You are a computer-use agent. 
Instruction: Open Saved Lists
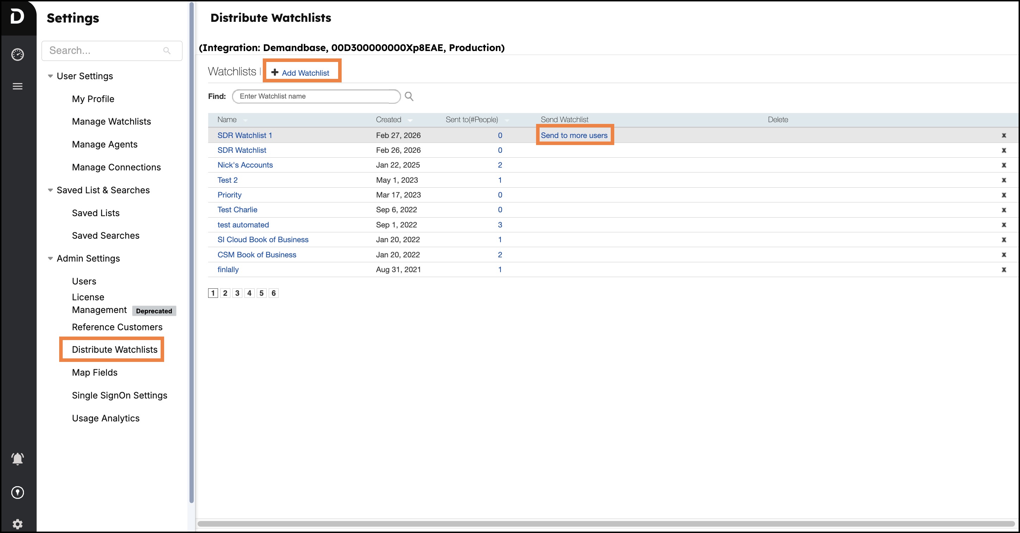point(95,213)
